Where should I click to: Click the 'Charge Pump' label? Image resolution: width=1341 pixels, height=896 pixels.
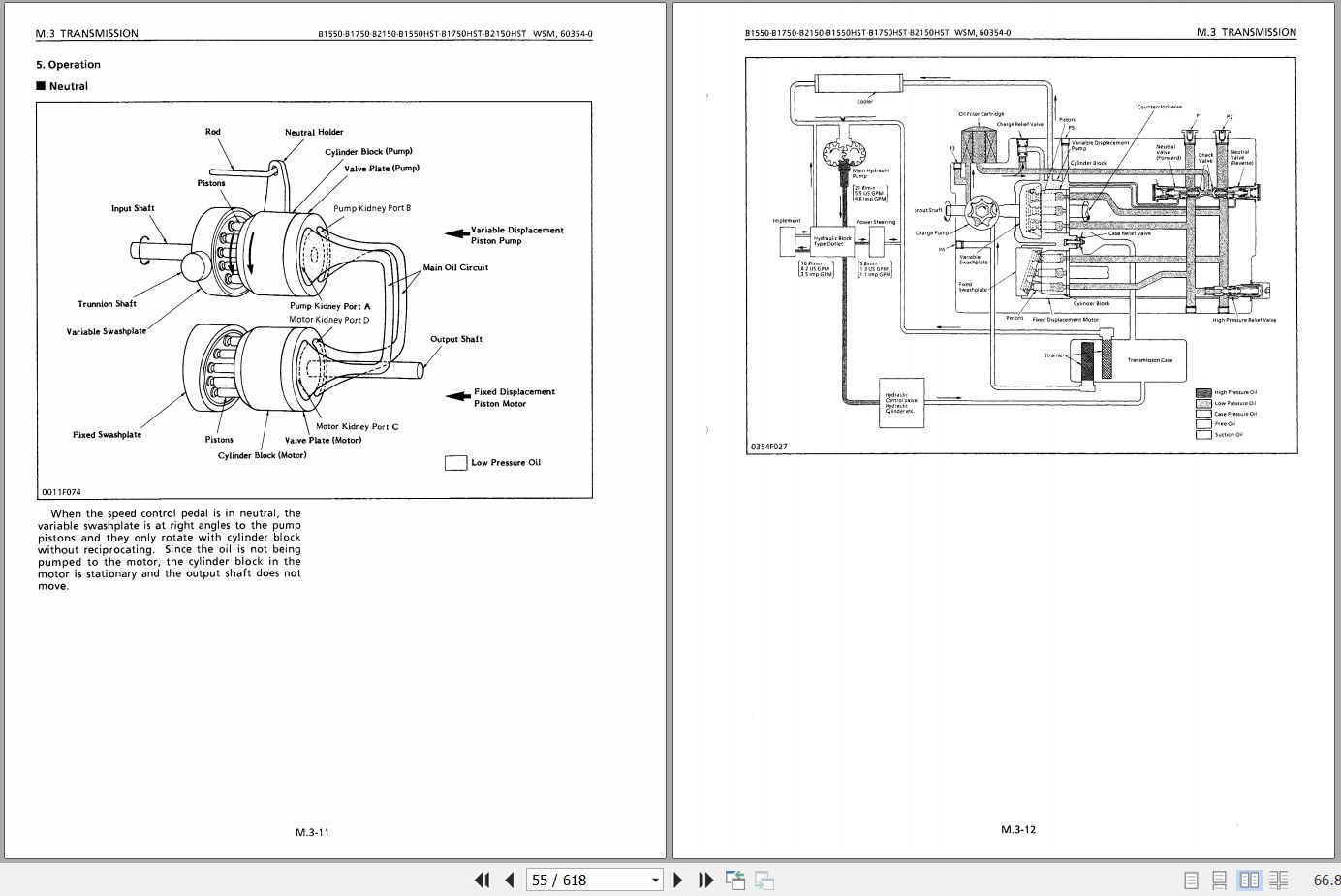(x=932, y=233)
